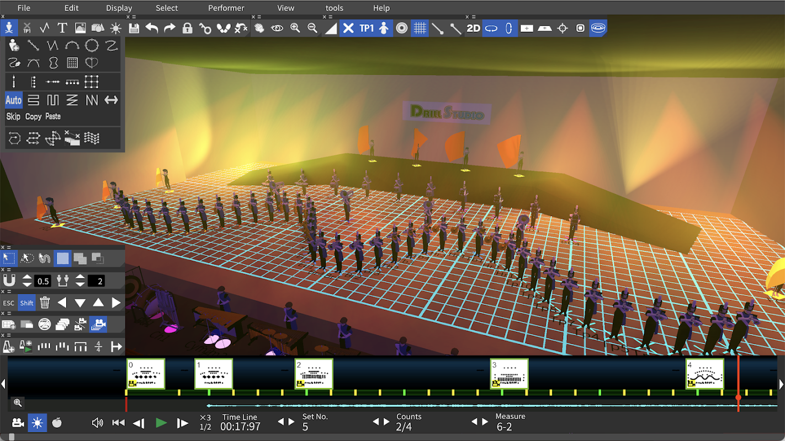Click the horizontal scrollbar handle at bottom
Screen dimensions: 785x441
pyautogui.click(x=11, y=437)
